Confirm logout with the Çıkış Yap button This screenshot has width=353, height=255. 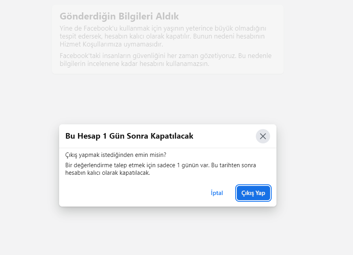click(253, 193)
